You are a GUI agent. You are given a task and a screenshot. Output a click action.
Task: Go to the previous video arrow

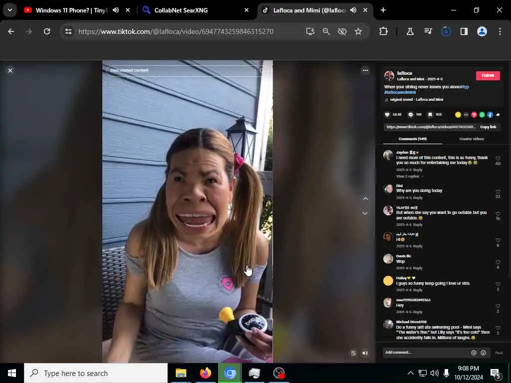point(365,198)
